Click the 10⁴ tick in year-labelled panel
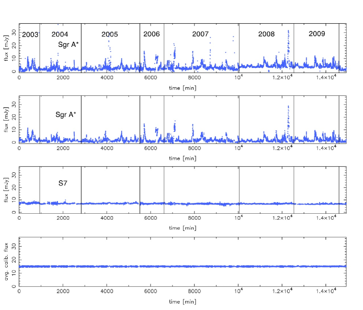This screenshot has height=310, width=363. [x=238, y=77]
